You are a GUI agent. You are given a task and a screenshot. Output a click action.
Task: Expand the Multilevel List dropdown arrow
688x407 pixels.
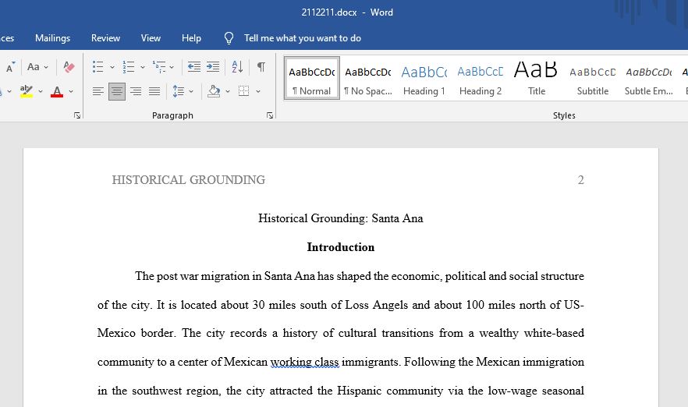172,67
